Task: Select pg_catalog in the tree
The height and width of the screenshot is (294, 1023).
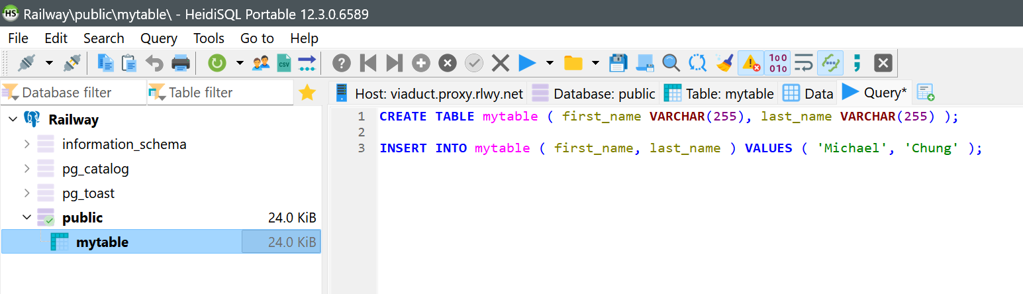Action: (95, 169)
